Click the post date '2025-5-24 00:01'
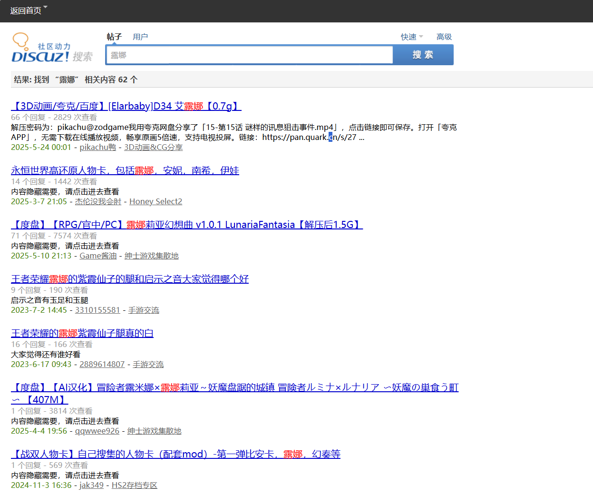This screenshot has height=496, width=593. pyautogui.click(x=41, y=148)
